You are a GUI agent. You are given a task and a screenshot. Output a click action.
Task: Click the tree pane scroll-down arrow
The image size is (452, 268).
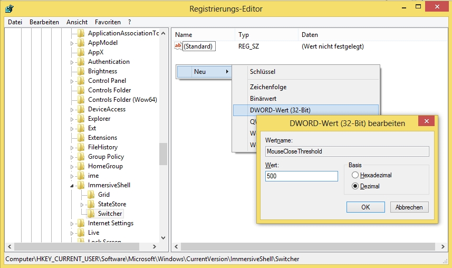tap(163, 238)
